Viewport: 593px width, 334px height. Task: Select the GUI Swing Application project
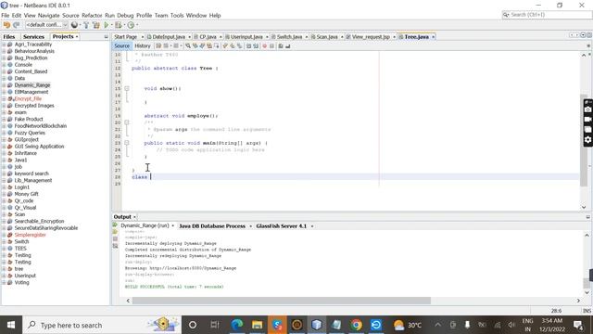click(39, 147)
